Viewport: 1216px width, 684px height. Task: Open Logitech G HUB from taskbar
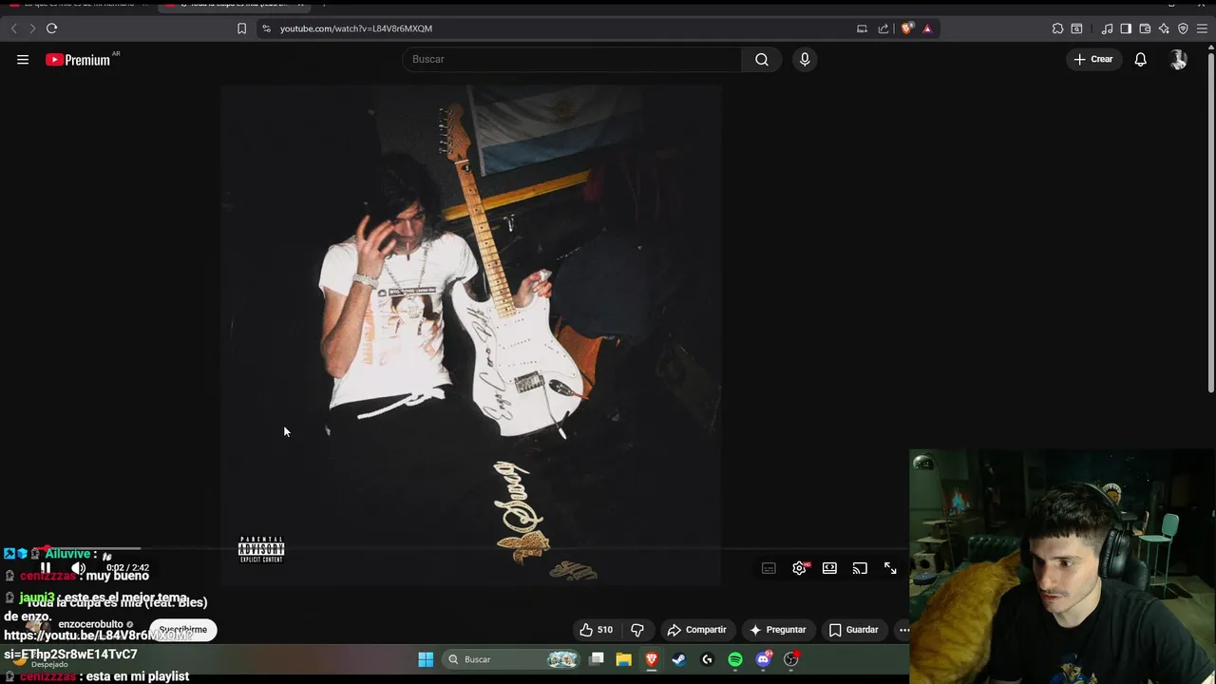tap(707, 659)
